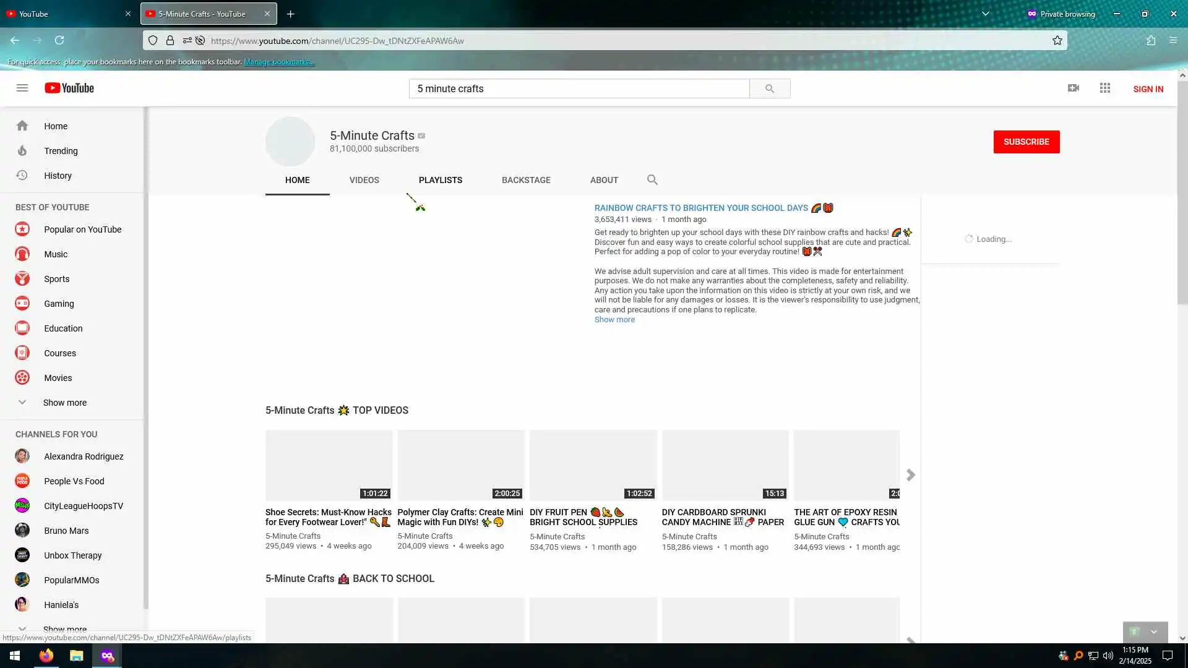Expand Show more under Best of YouTube

[64, 403]
